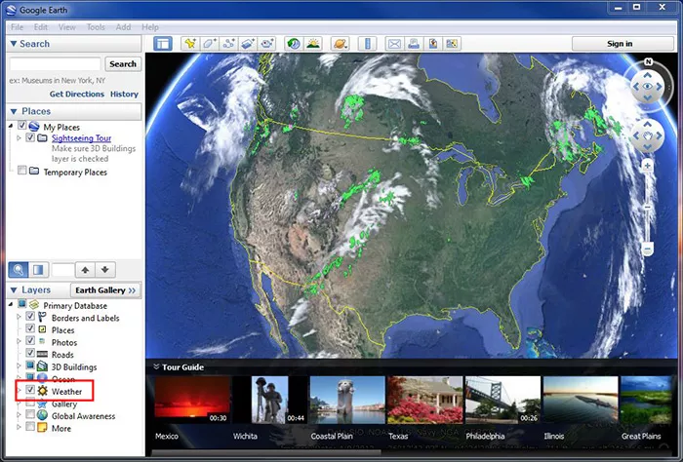
Task: Click the 3D Buildings layer icon
Action: [x=42, y=366]
